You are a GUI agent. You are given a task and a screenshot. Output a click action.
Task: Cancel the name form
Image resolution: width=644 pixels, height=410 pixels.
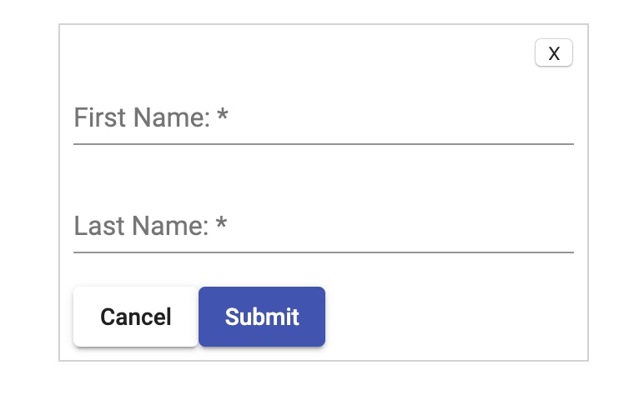[135, 317]
